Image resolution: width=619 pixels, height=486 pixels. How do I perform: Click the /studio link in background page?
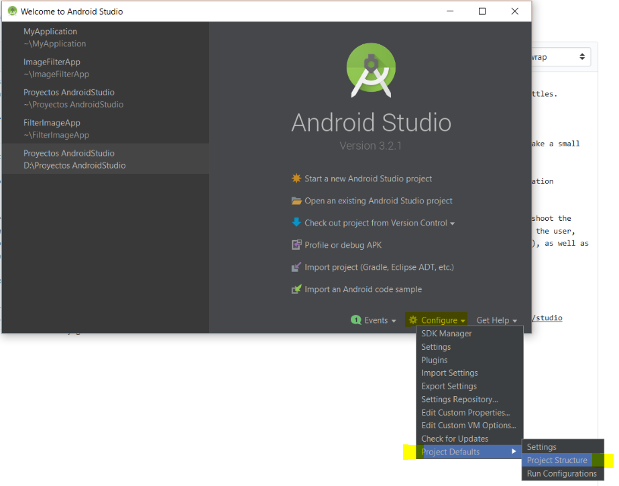pos(547,318)
